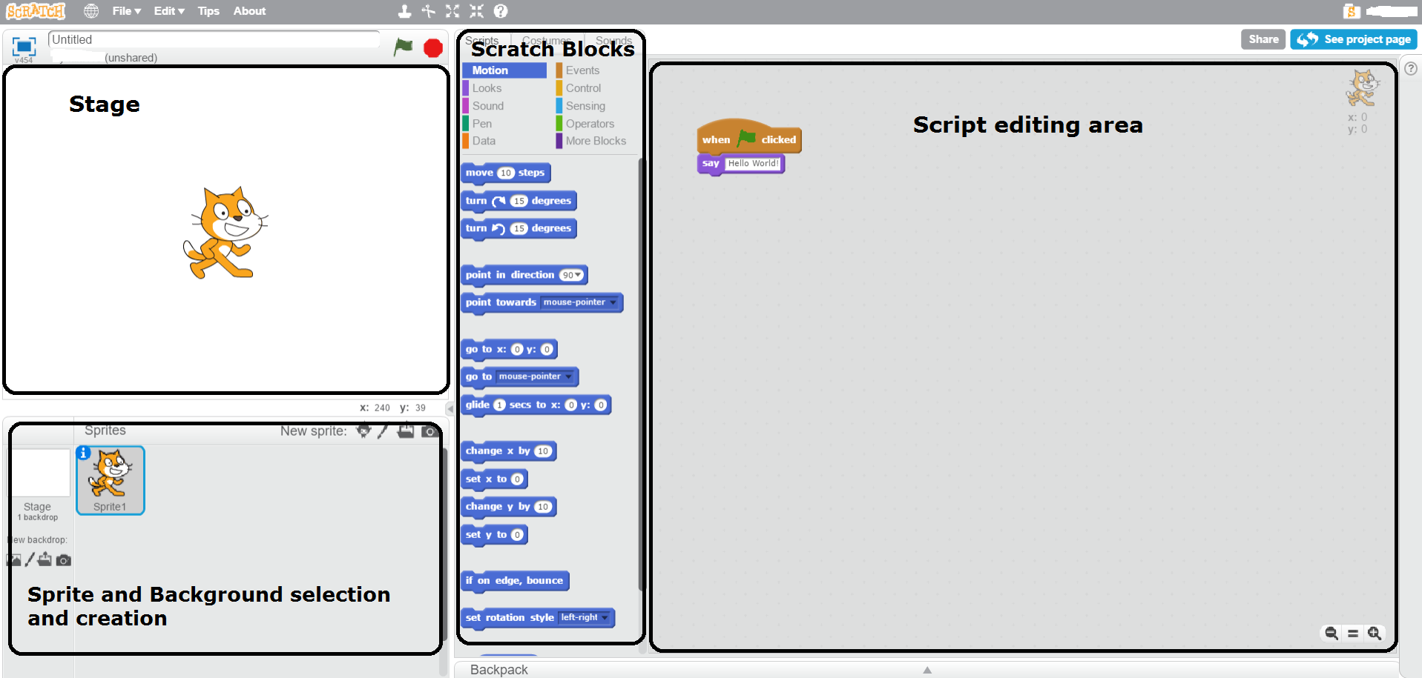
Task: Select the Sensing block category
Action: pos(596,106)
